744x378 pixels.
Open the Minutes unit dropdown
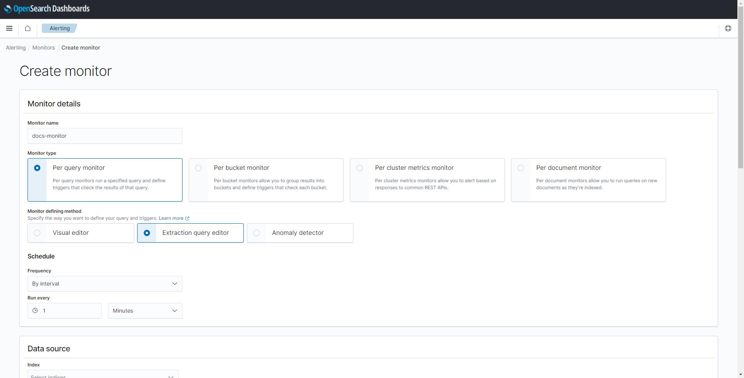145,311
